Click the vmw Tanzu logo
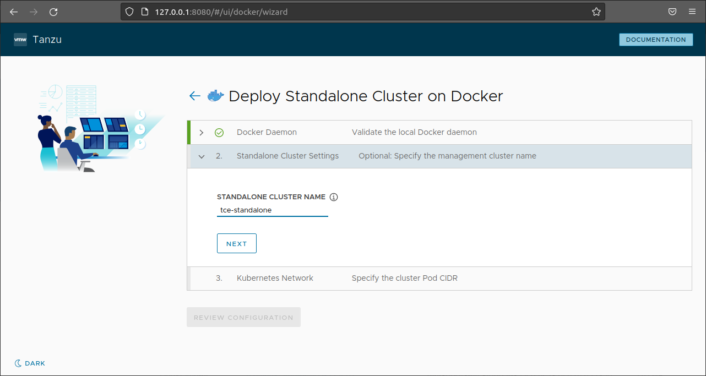 tap(20, 40)
